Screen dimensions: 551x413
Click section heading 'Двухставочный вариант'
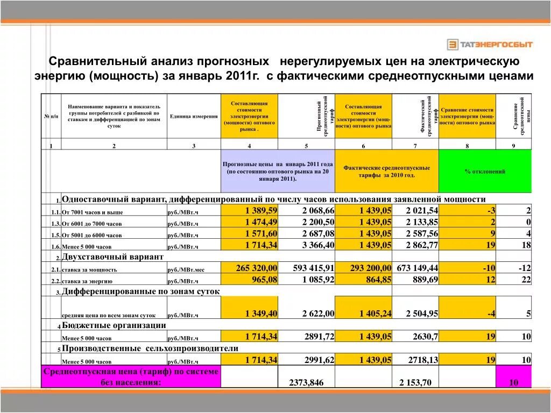[x=113, y=257]
